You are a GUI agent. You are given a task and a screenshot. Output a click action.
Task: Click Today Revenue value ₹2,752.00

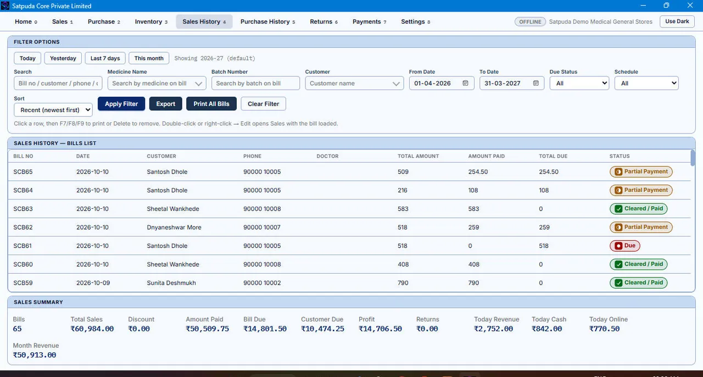494,329
